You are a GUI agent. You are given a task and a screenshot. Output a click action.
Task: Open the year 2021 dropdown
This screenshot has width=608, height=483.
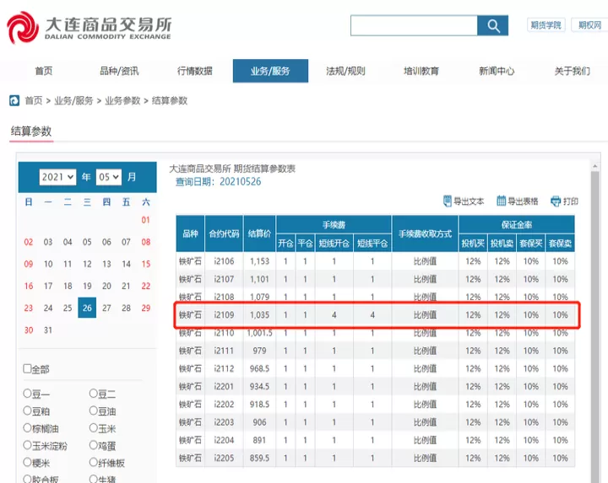point(57,177)
